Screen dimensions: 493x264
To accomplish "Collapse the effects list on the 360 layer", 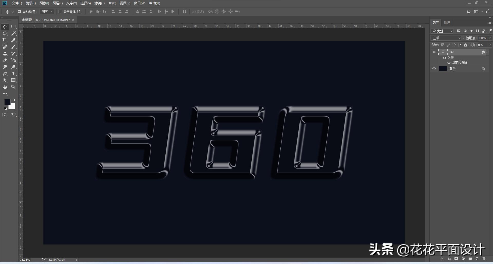I will 488,52.
